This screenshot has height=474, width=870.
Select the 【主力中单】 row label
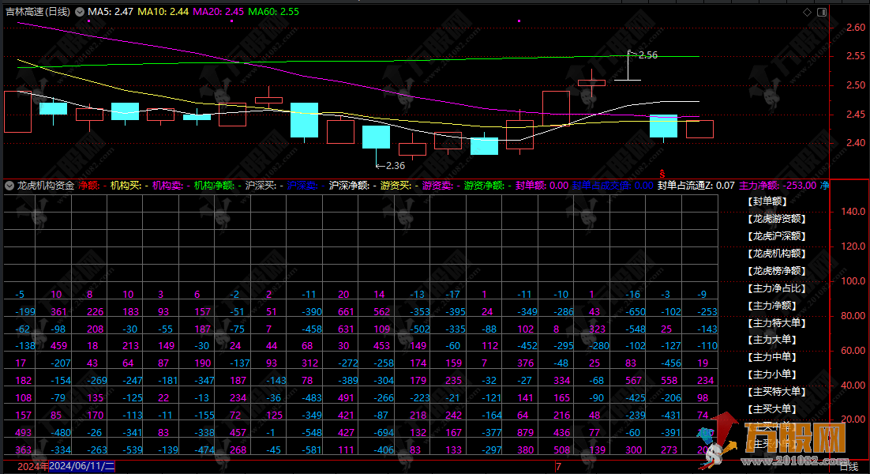[772, 357]
